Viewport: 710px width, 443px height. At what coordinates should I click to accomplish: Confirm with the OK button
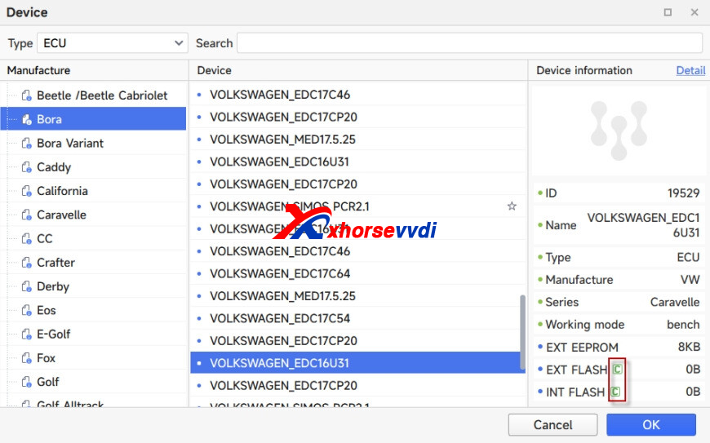click(x=651, y=425)
